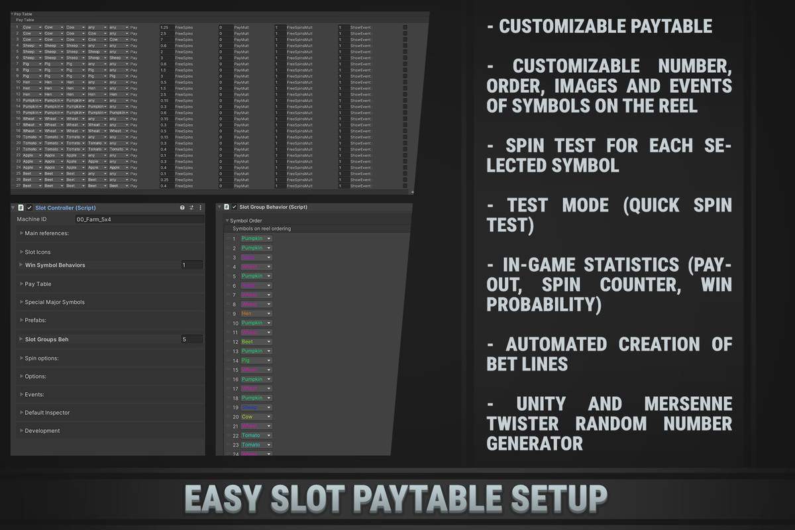
Task: Open the Slot Controller three-dot context menu
Action: [x=199, y=207]
